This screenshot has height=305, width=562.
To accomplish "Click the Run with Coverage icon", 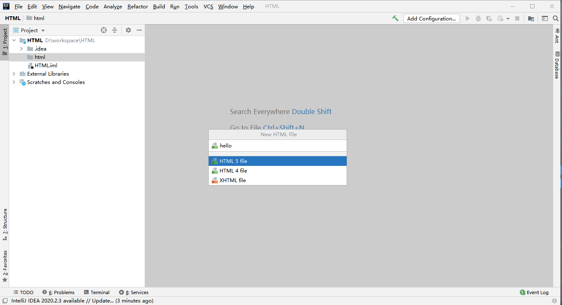I will pyautogui.click(x=489, y=18).
